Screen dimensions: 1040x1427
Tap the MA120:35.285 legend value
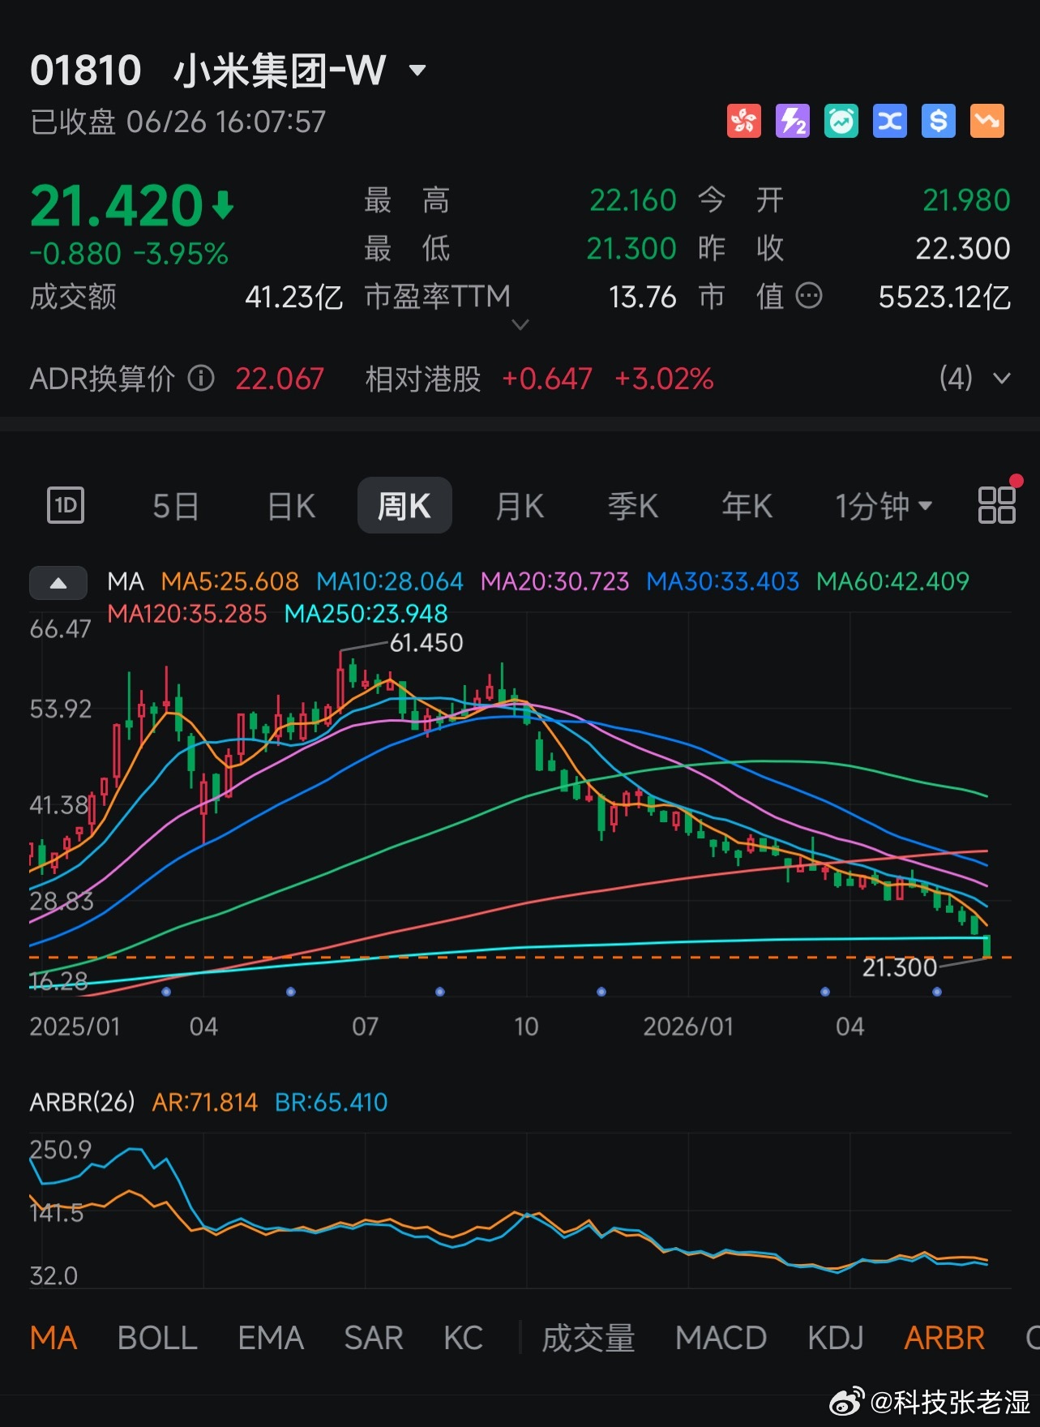click(187, 614)
